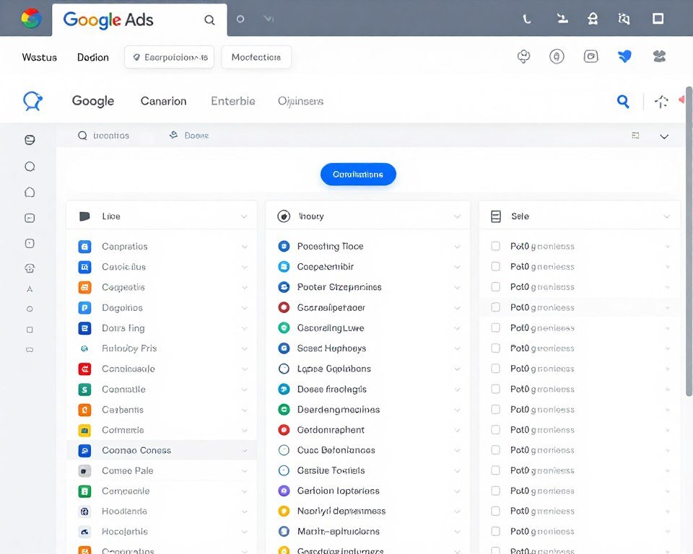Switch to the Google tab
This screenshot has height=554, width=693.
click(x=93, y=101)
